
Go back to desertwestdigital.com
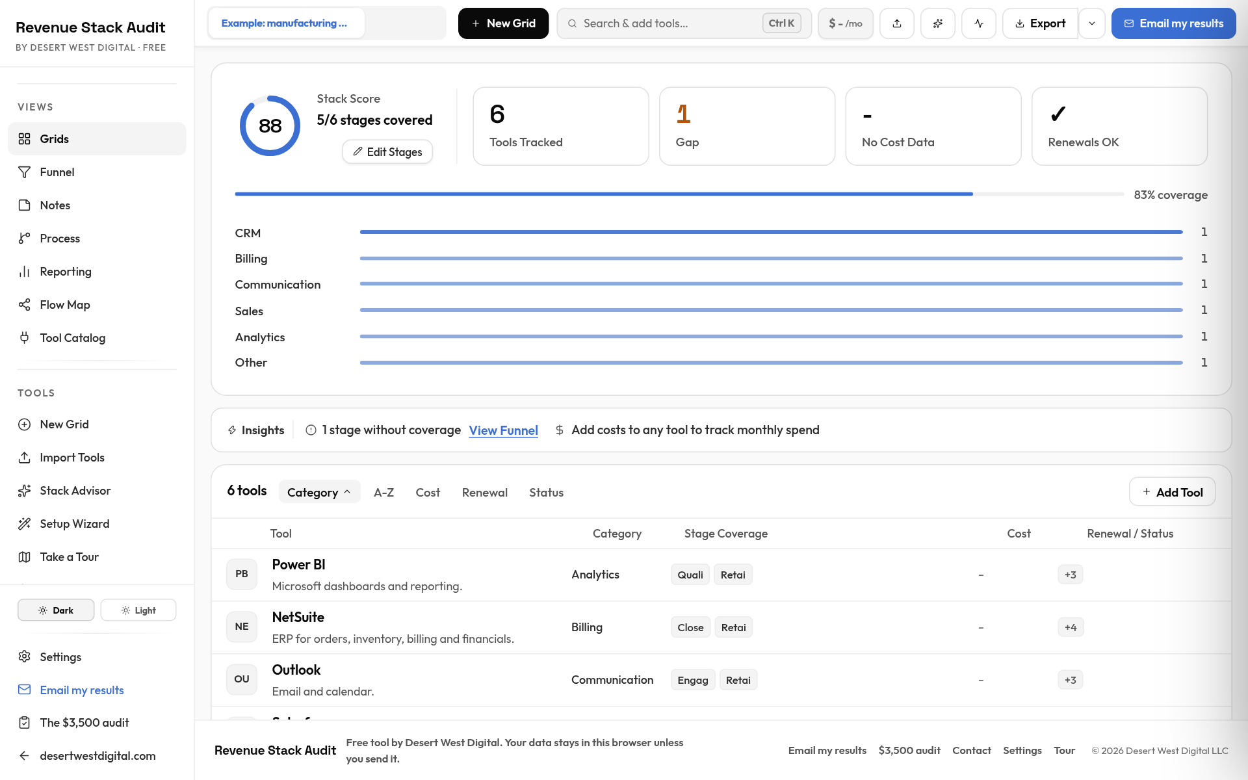coord(97,755)
